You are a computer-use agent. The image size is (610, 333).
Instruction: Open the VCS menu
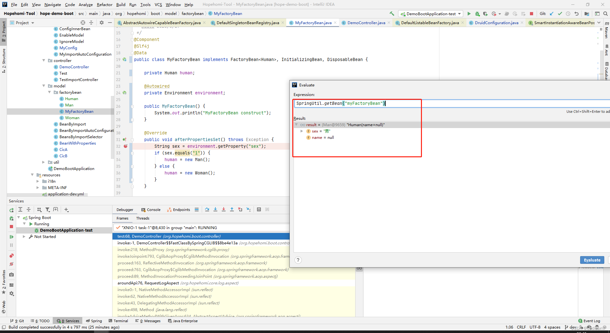158,4
